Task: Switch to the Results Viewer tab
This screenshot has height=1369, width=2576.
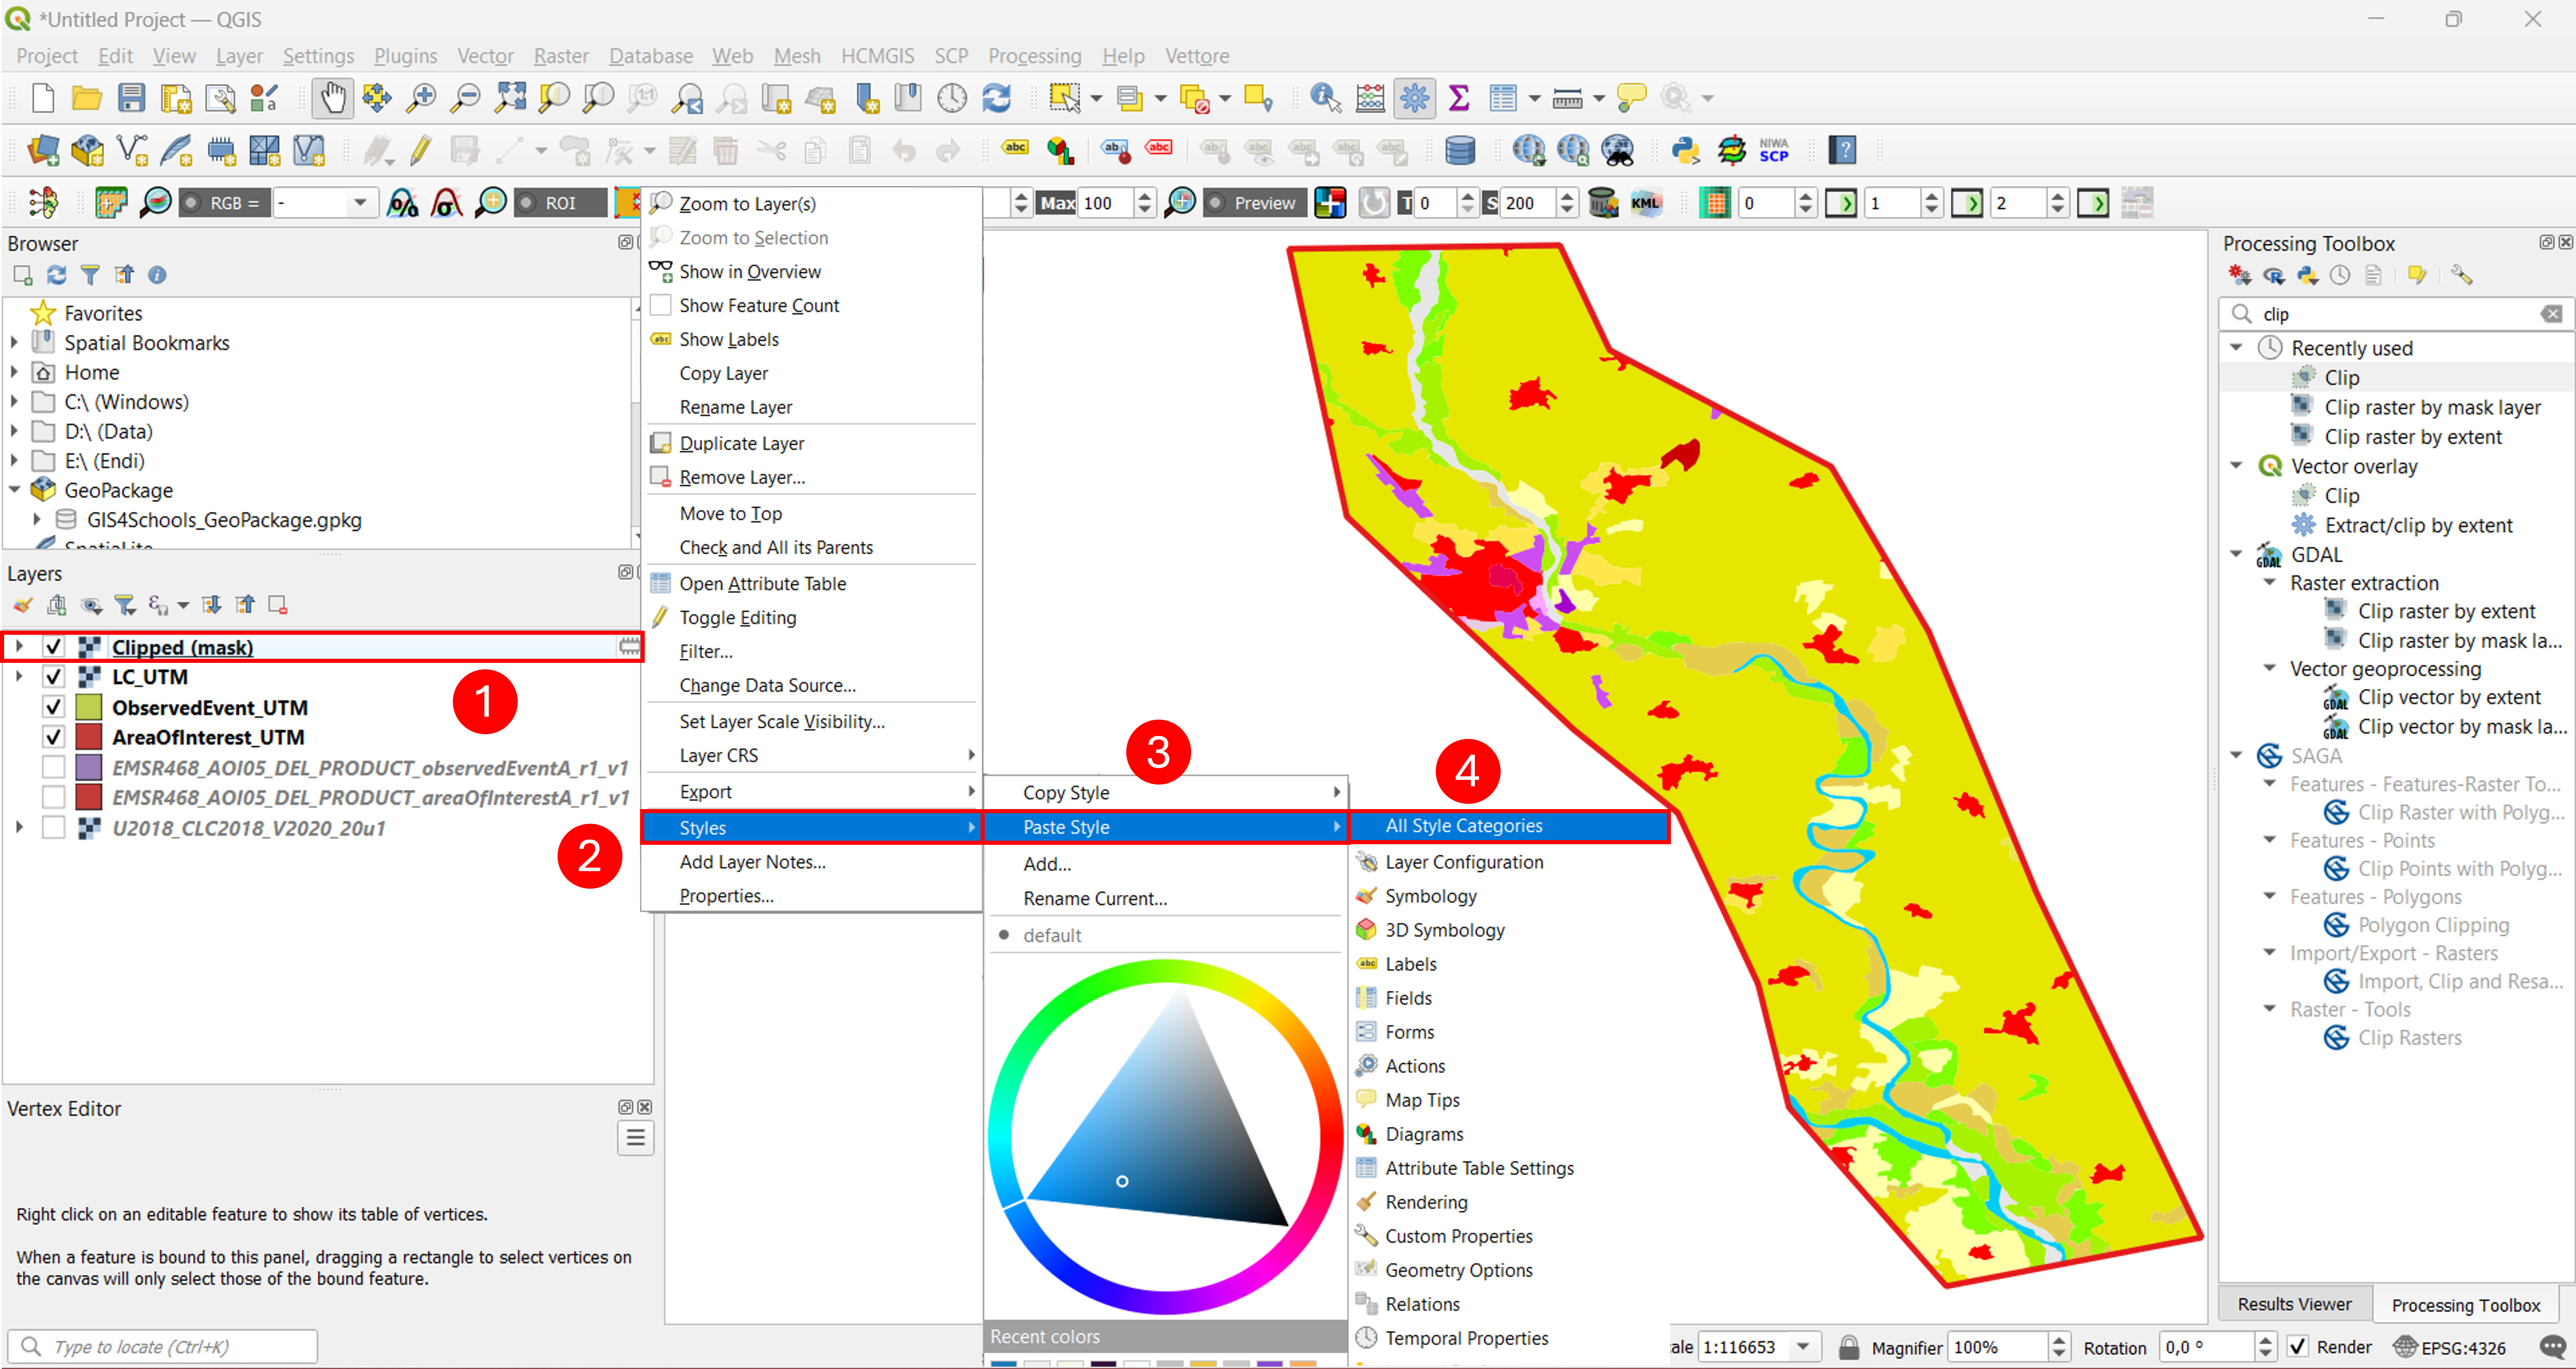Action: pyautogui.click(x=2294, y=1304)
